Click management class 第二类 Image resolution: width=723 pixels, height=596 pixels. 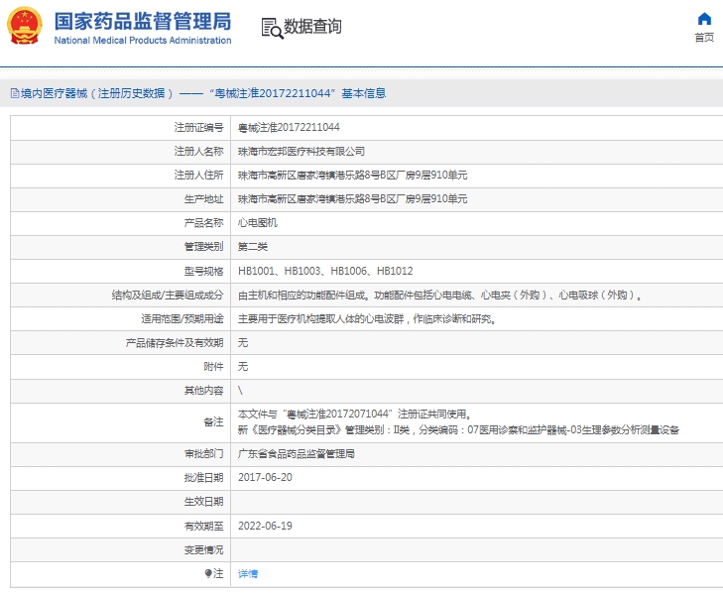pos(253,247)
